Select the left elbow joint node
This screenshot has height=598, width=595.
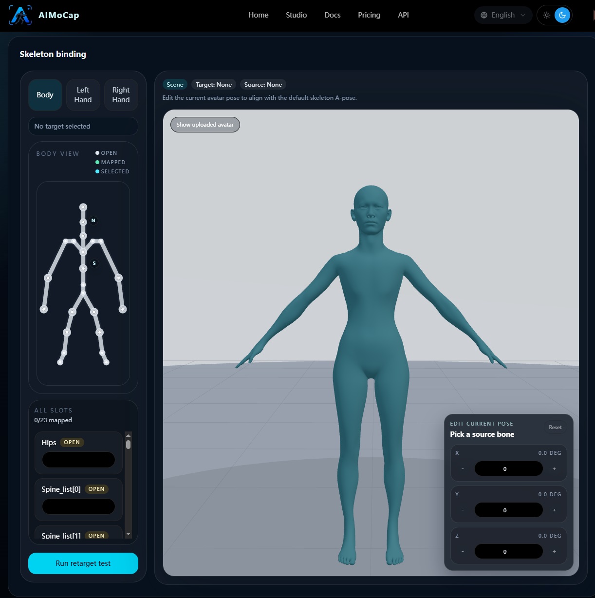point(48,278)
